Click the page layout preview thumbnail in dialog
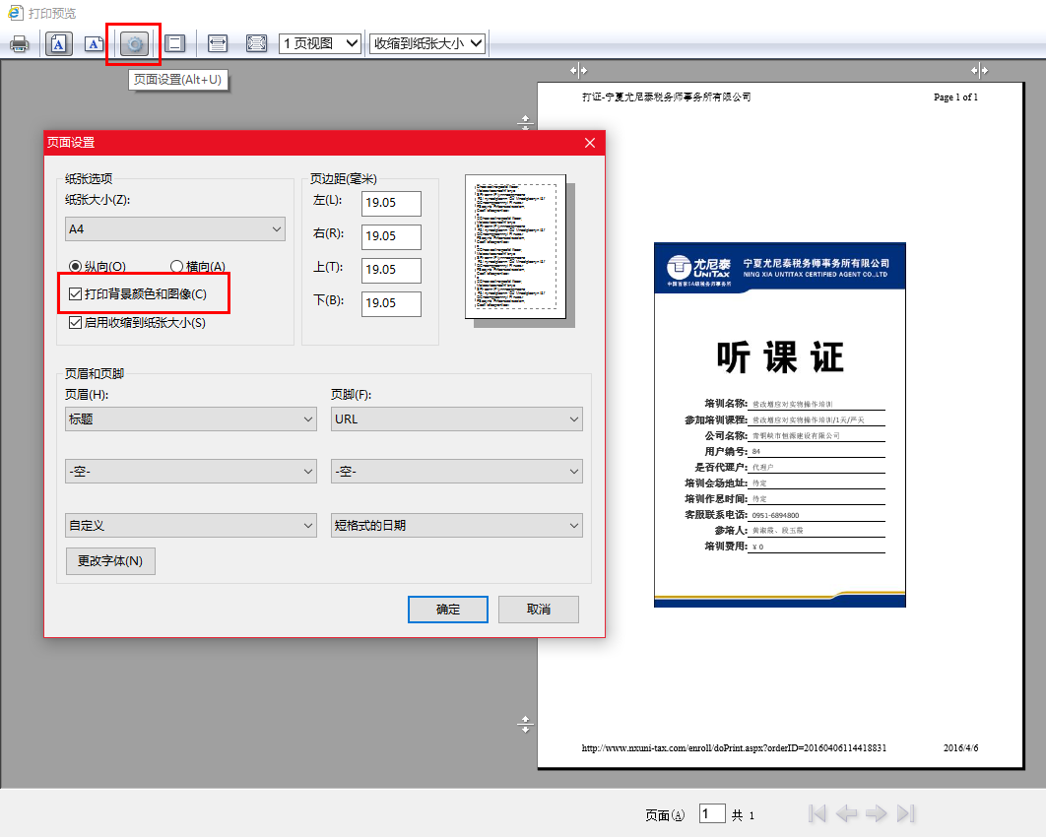The width and height of the screenshot is (1046, 837). 516,247
